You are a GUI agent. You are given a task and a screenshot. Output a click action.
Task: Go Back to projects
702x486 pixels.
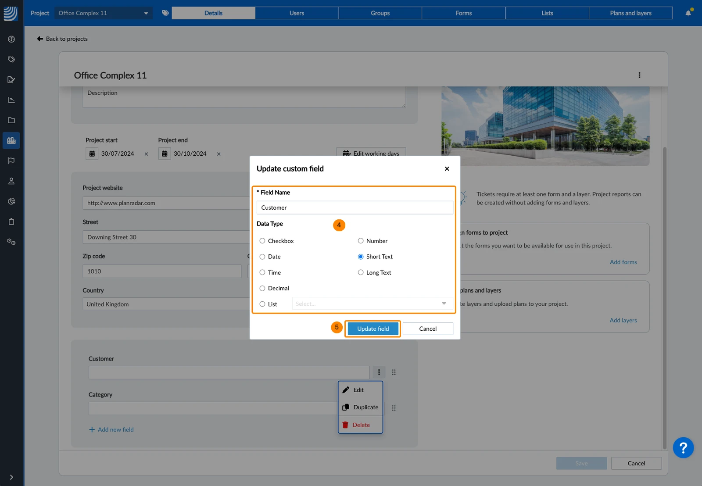(62, 39)
